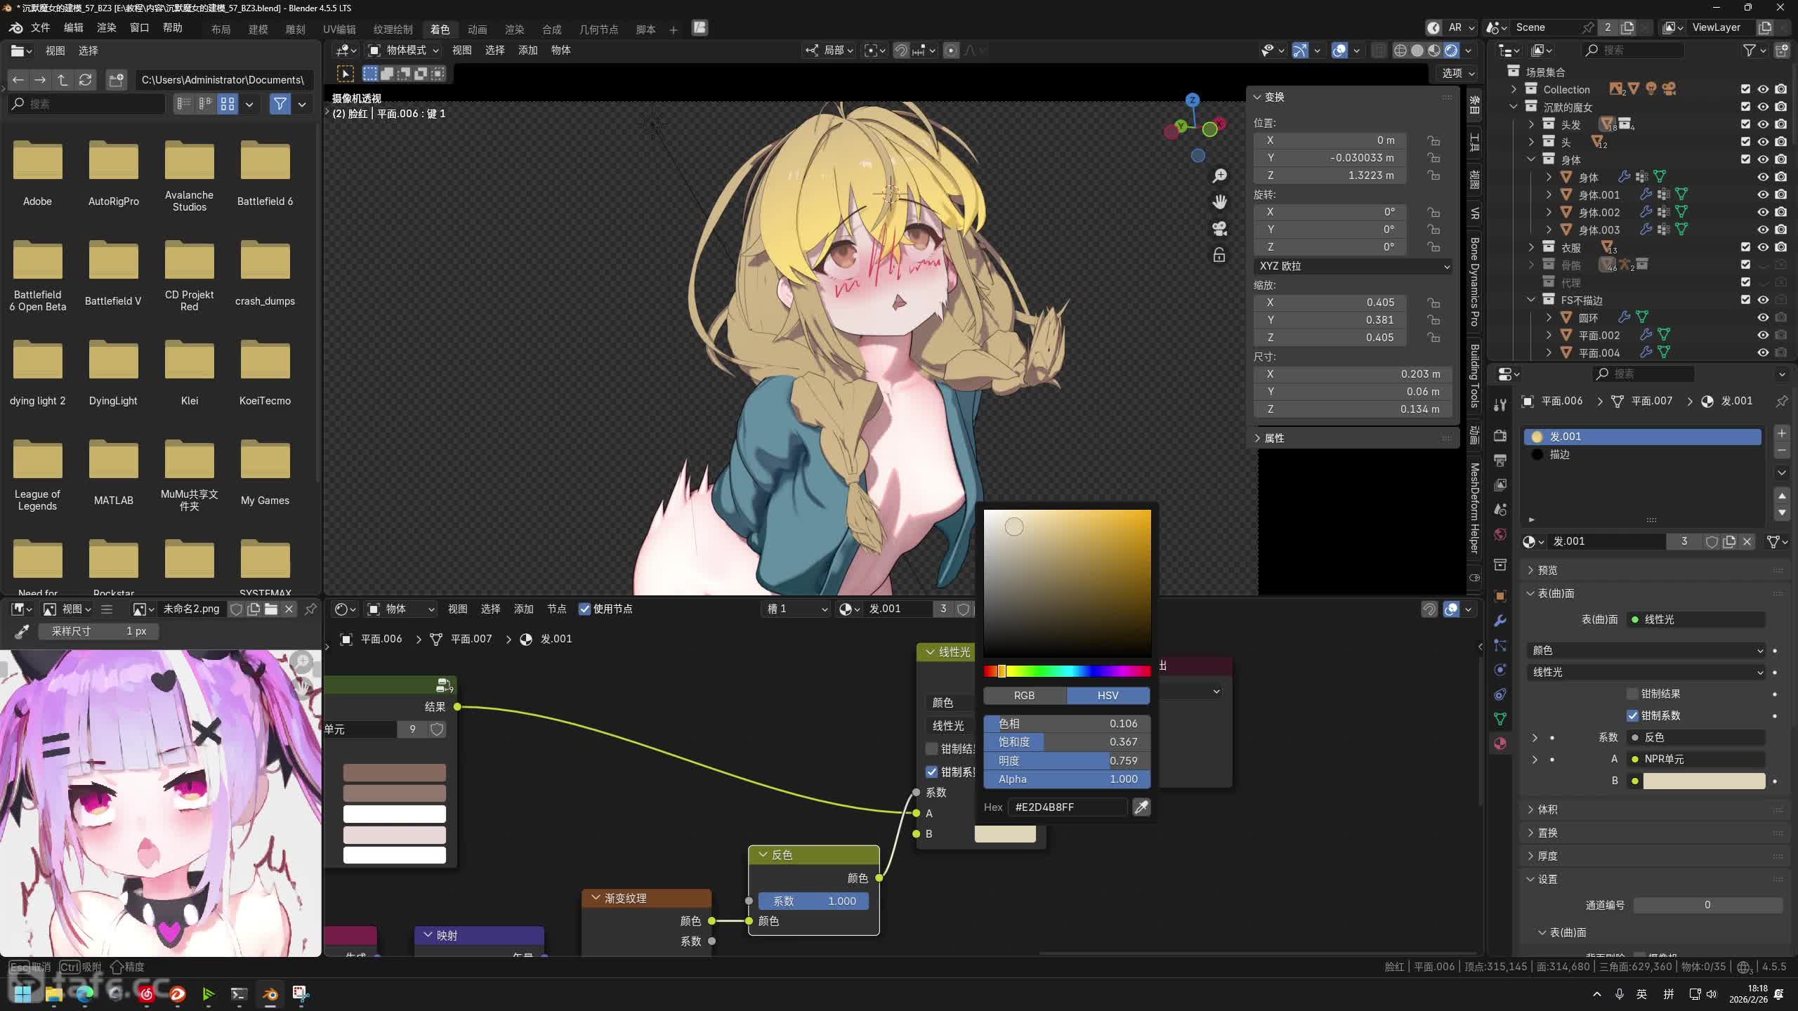Click the viewport zoom magnifier icon
Screen dimensions: 1798x1011
[1220, 176]
